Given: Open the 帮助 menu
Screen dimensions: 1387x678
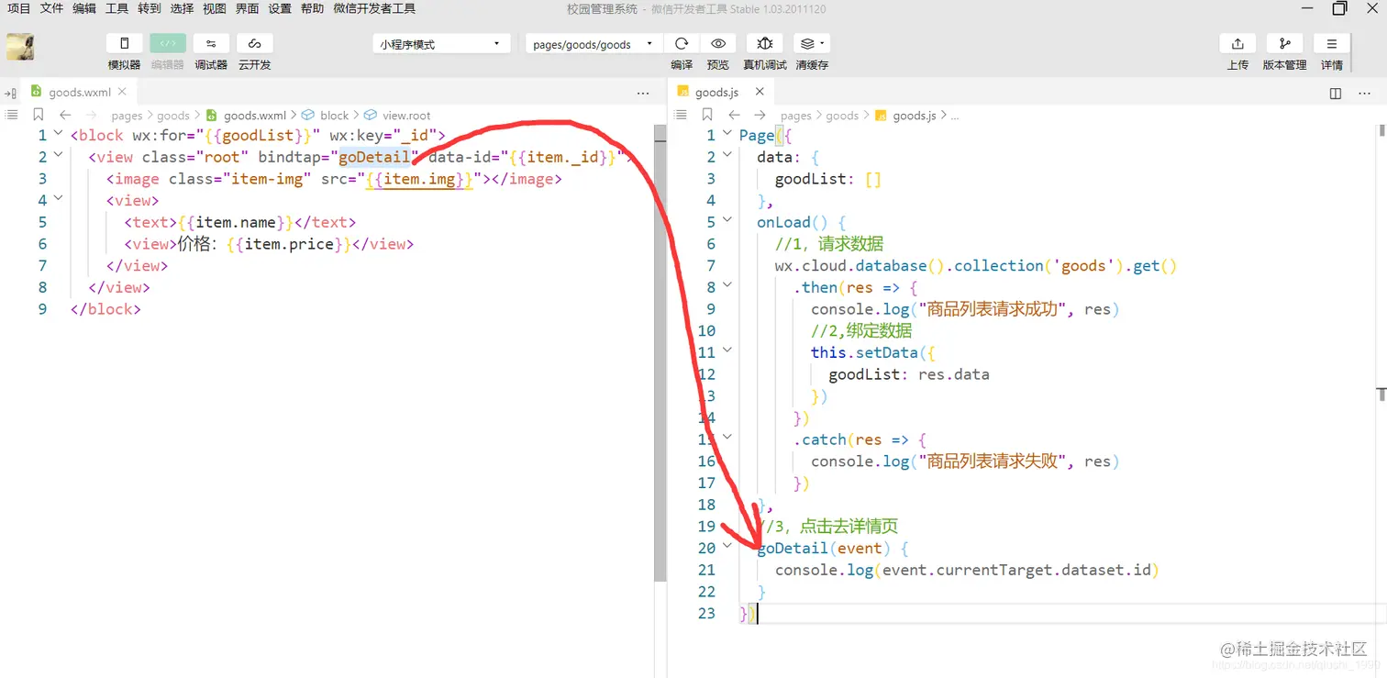Looking at the screenshot, I should point(312,8).
